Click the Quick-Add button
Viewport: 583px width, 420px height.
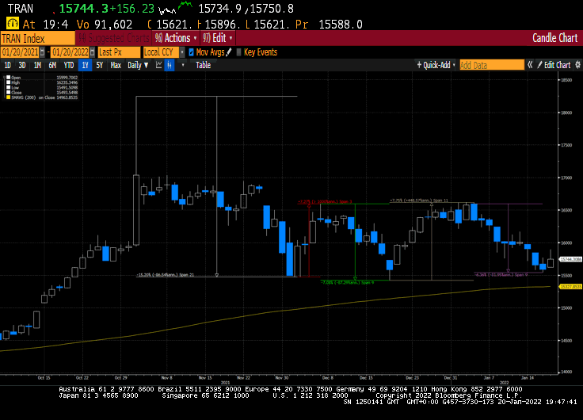pyautogui.click(x=433, y=65)
